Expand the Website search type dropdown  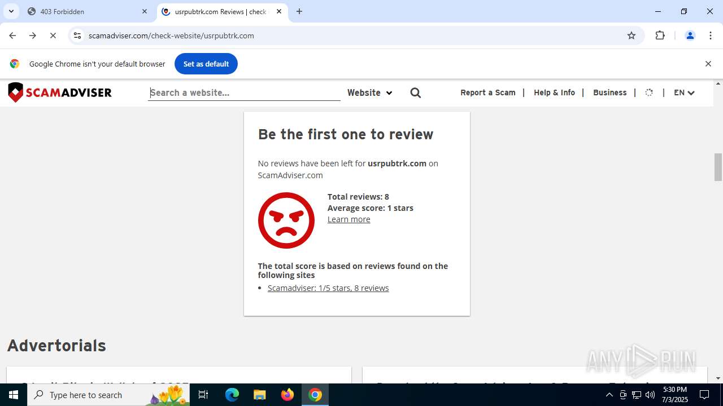(x=369, y=92)
